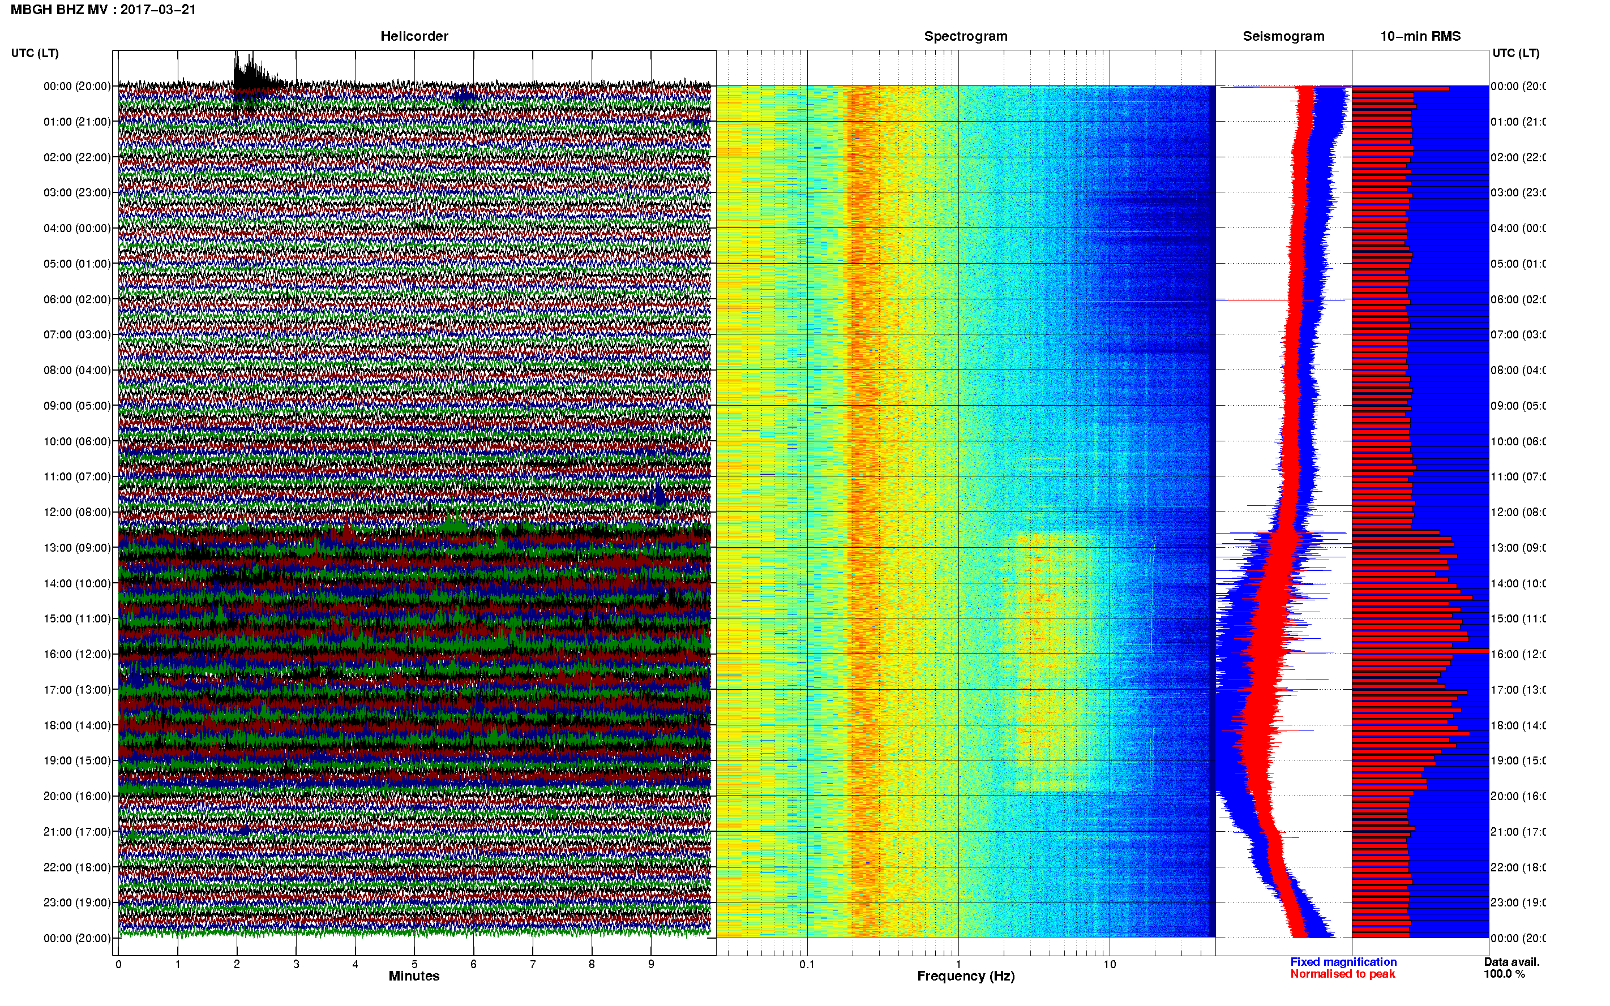The height and width of the screenshot is (1006, 1610).
Task: Click the minute tick label '0'
Action: pyautogui.click(x=118, y=964)
